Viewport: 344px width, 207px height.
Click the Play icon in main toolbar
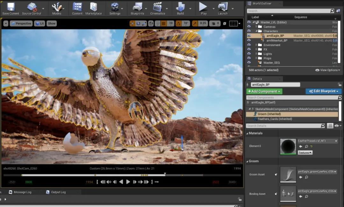[203, 9]
